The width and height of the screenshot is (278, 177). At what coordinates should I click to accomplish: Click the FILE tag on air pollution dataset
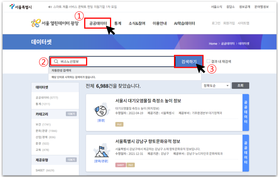click(119, 125)
